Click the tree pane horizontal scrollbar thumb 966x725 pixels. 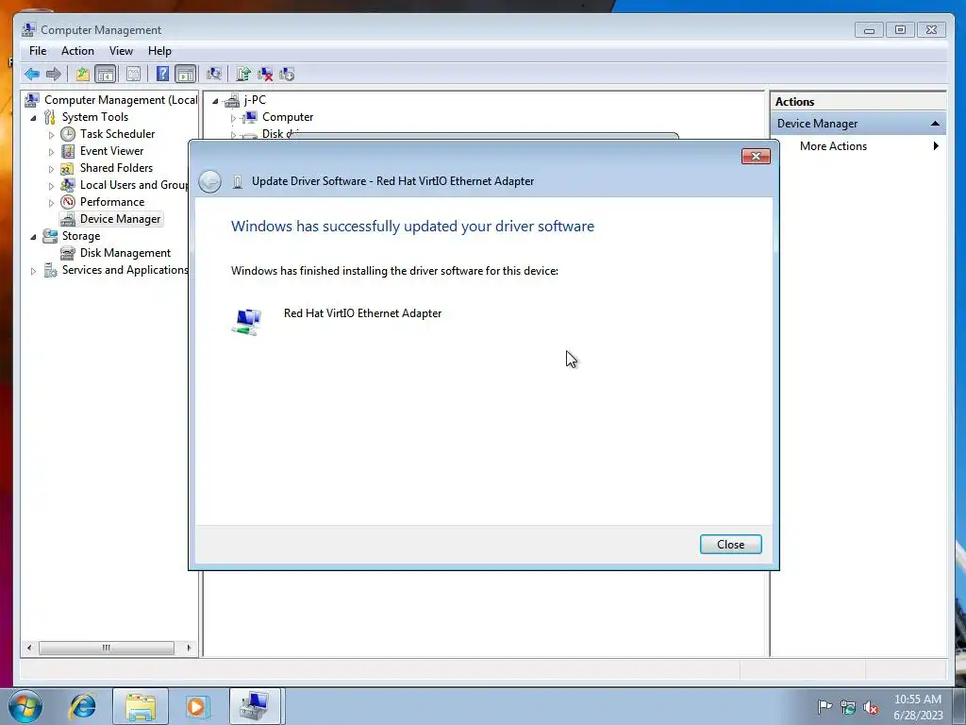click(x=107, y=648)
